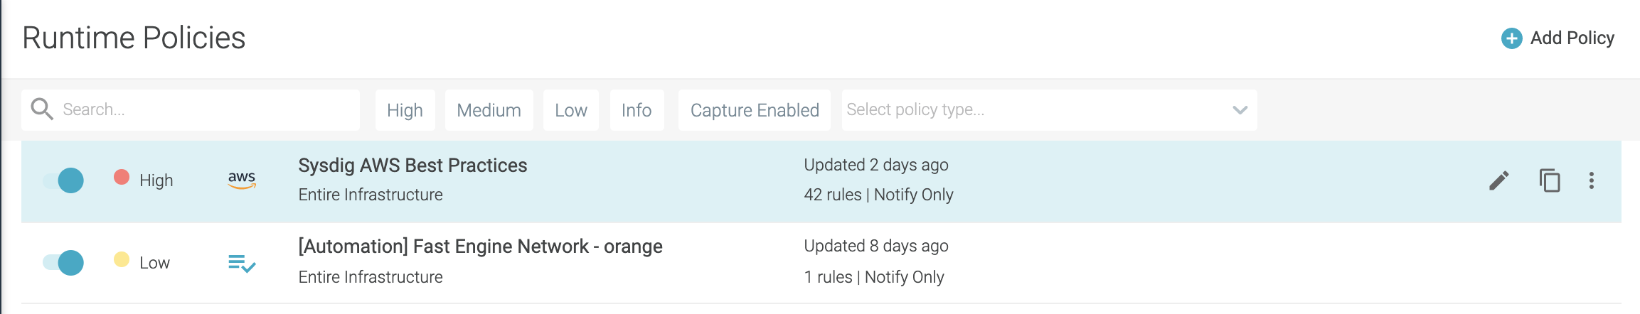The width and height of the screenshot is (1640, 314).
Task: Click the Search policies input field
Action: tap(191, 110)
